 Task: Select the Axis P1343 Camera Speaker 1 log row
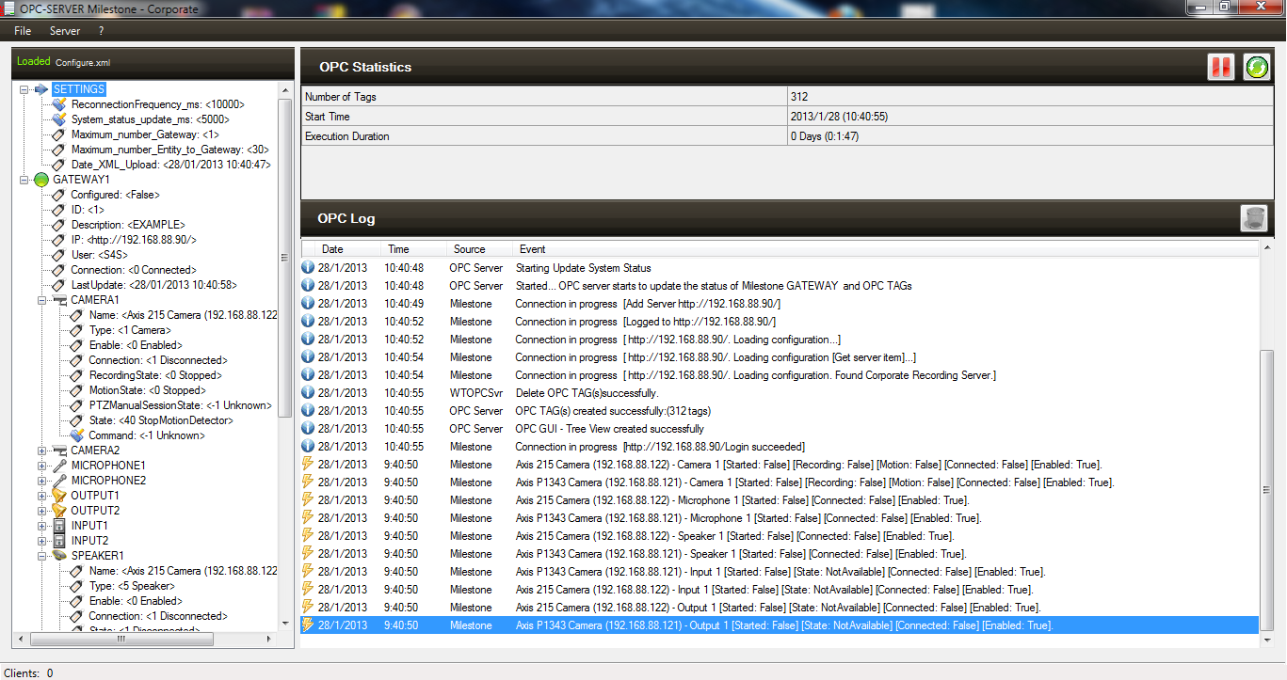[x=780, y=554]
